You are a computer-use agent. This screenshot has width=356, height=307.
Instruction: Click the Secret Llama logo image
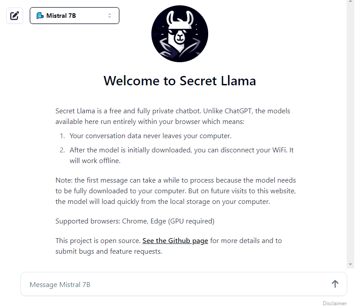pyautogui.click(x=180, y=34)
